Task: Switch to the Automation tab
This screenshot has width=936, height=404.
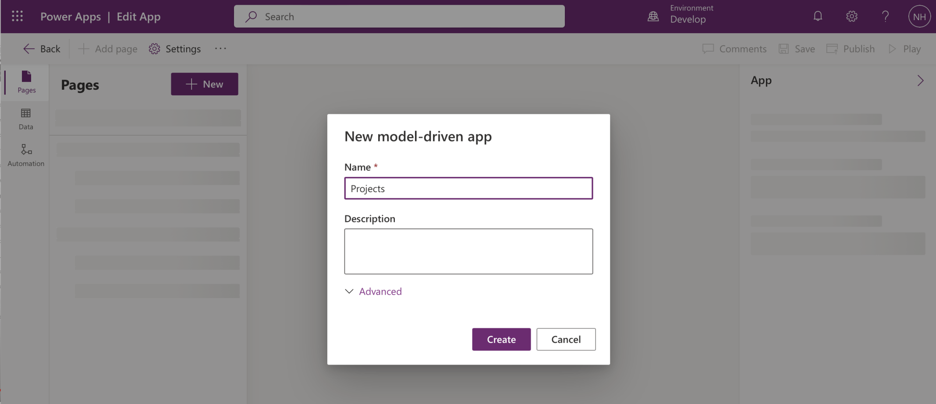Action: (x=26, y=155)
